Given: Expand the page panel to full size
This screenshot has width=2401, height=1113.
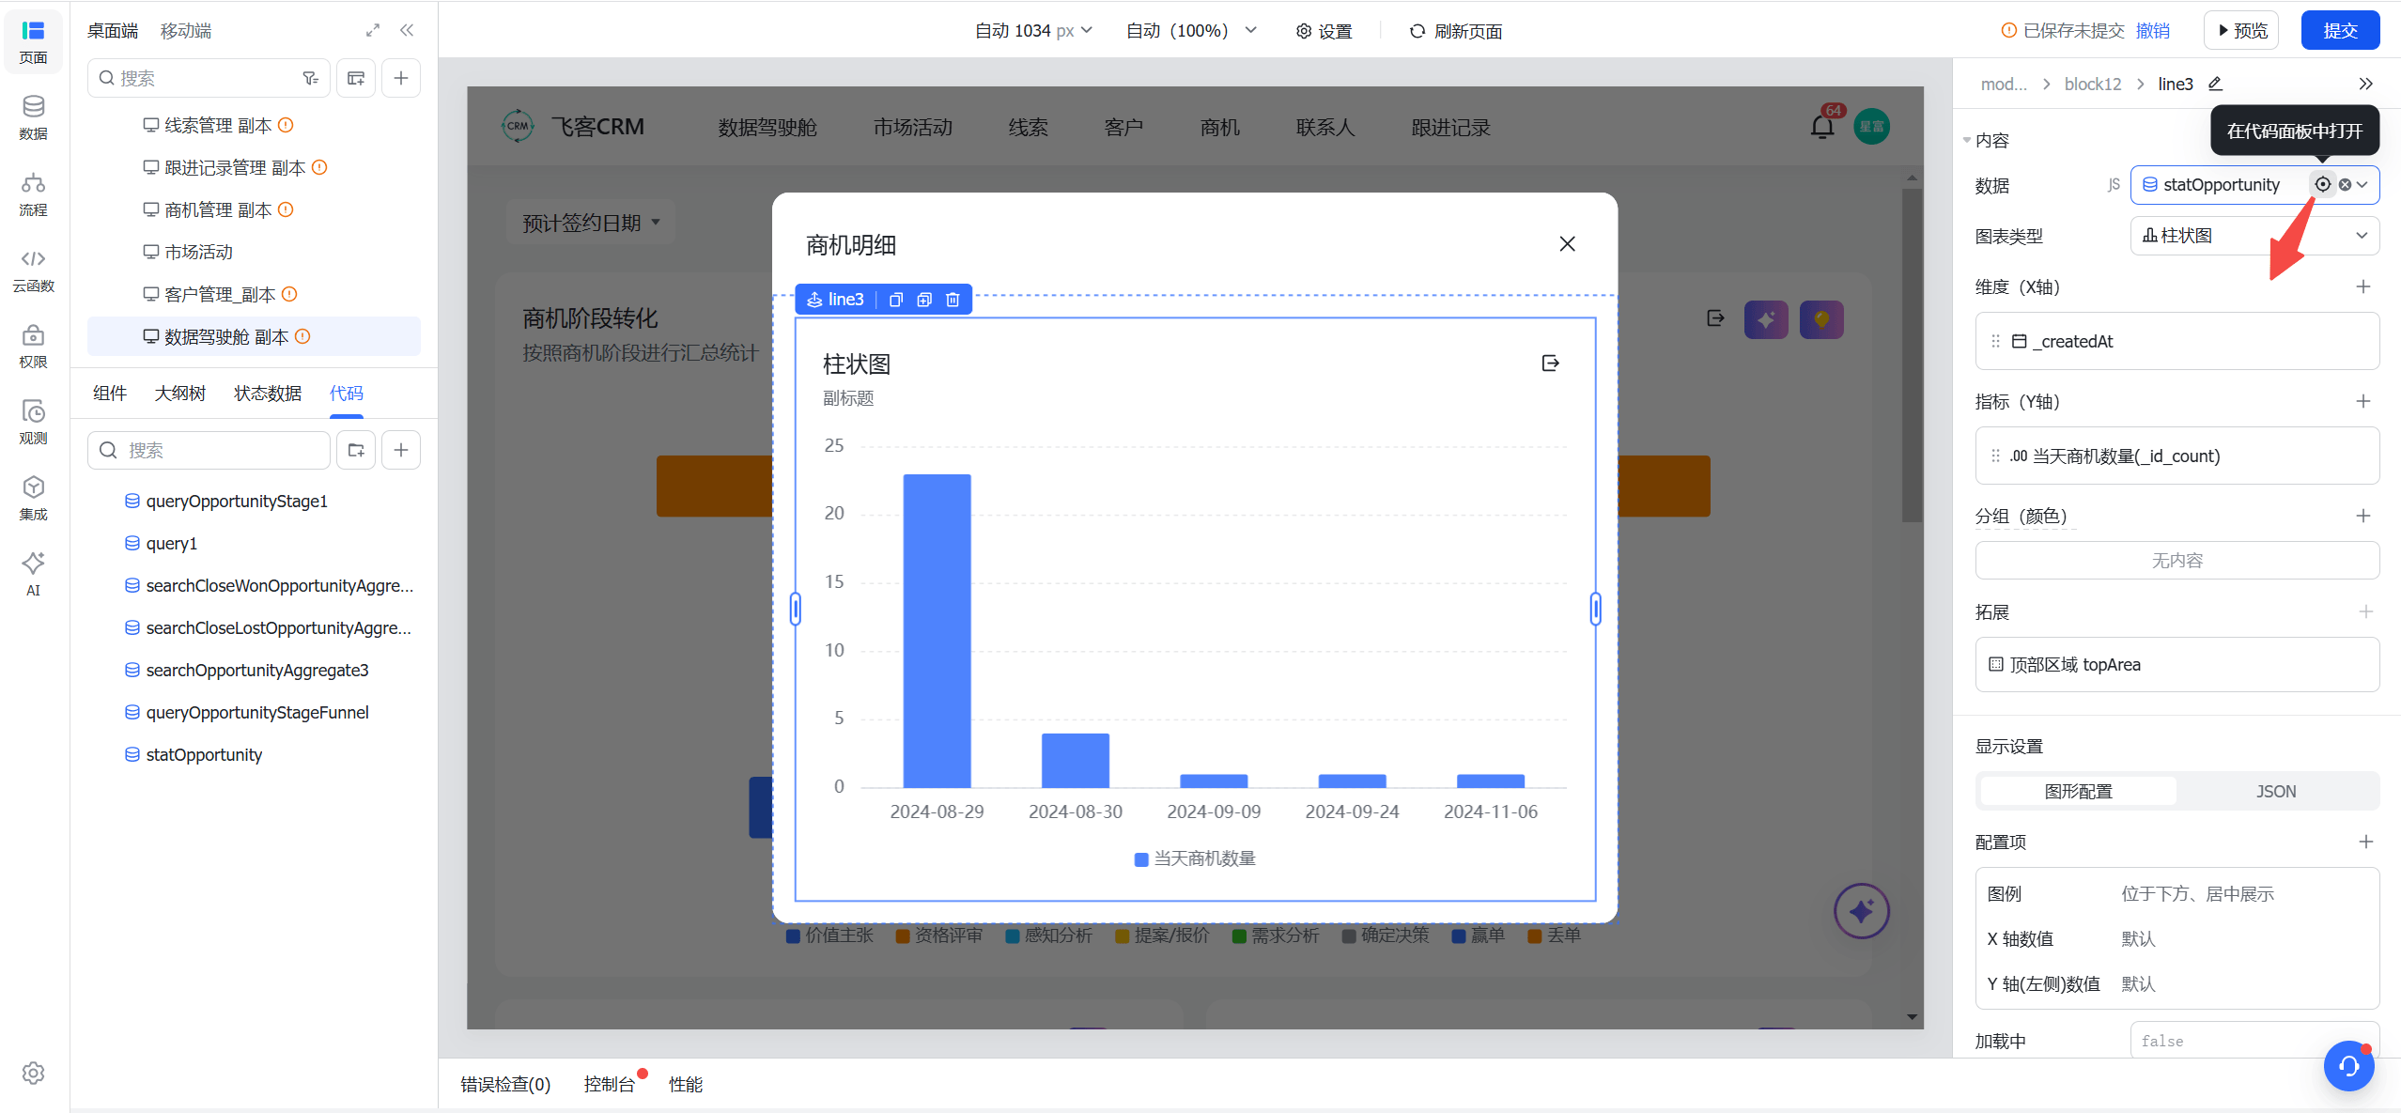Looking at the screenshot, I should coord(373,30).
